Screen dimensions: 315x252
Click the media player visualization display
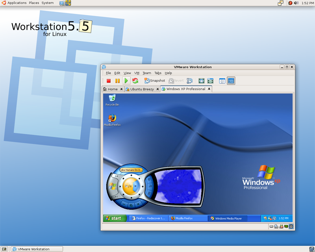[x=178, y=187]
